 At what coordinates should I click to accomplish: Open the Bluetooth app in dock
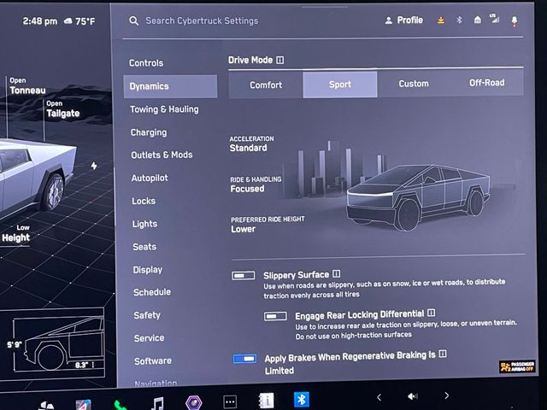tap(302, 399)
